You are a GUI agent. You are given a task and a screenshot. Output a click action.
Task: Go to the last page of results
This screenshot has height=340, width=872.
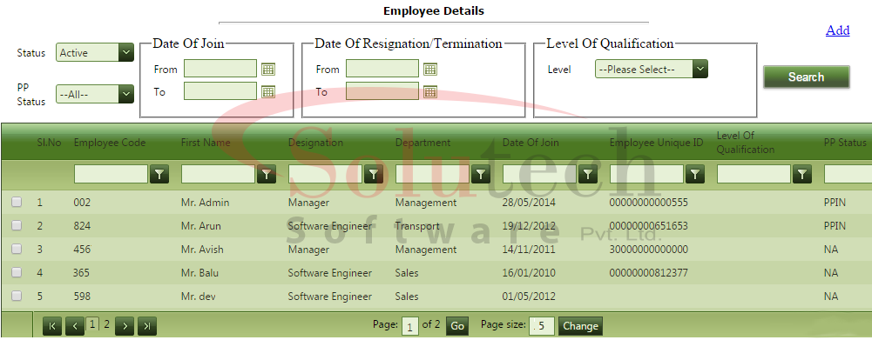pos(147,326)
